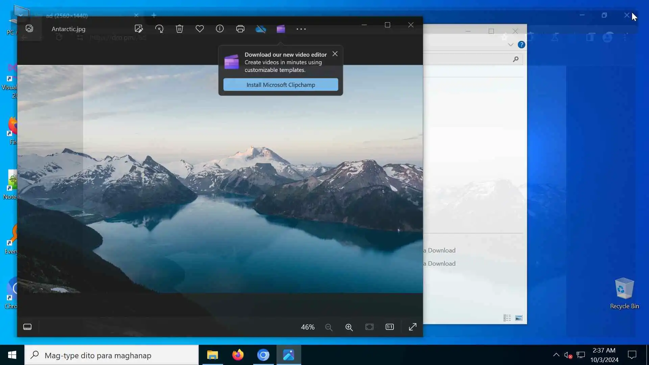
Task: Open the See more options menu
Action: [301, 29]
